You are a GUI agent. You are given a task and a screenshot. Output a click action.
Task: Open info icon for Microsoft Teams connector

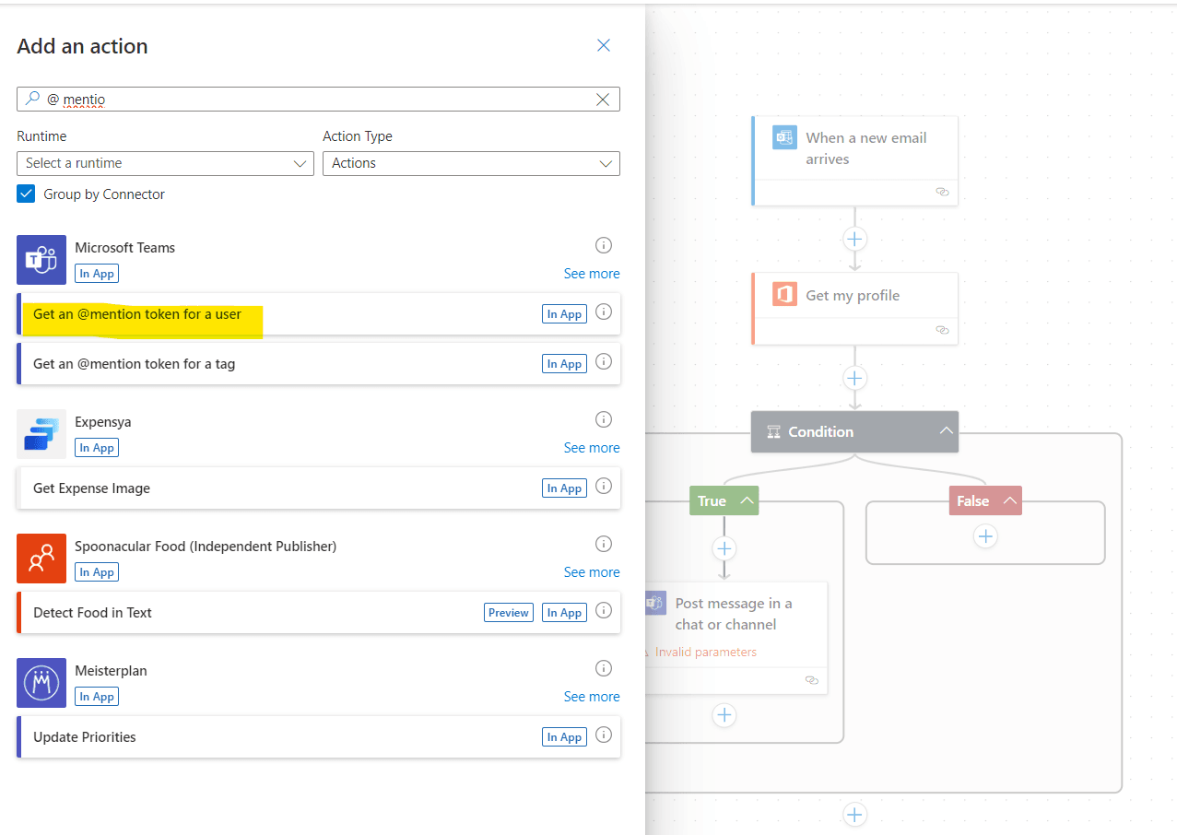pyautogui.click(x=604, y=245)
